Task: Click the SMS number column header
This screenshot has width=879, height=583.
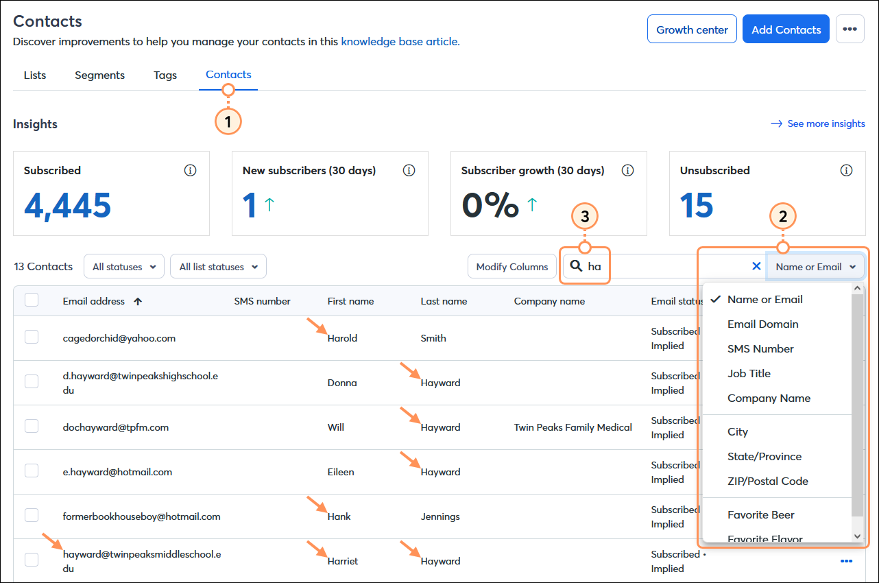Action: click(x=262, y=301)
